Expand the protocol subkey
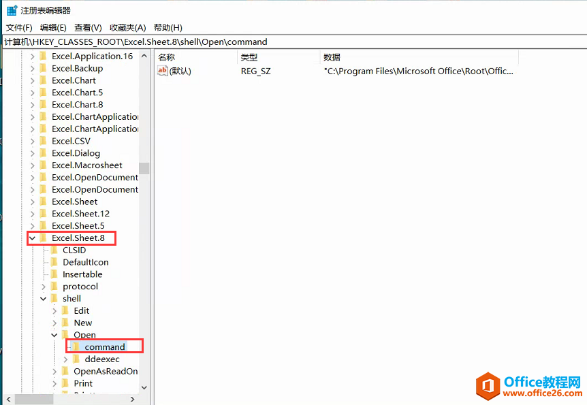587x405 pixels. coord(44,287)
